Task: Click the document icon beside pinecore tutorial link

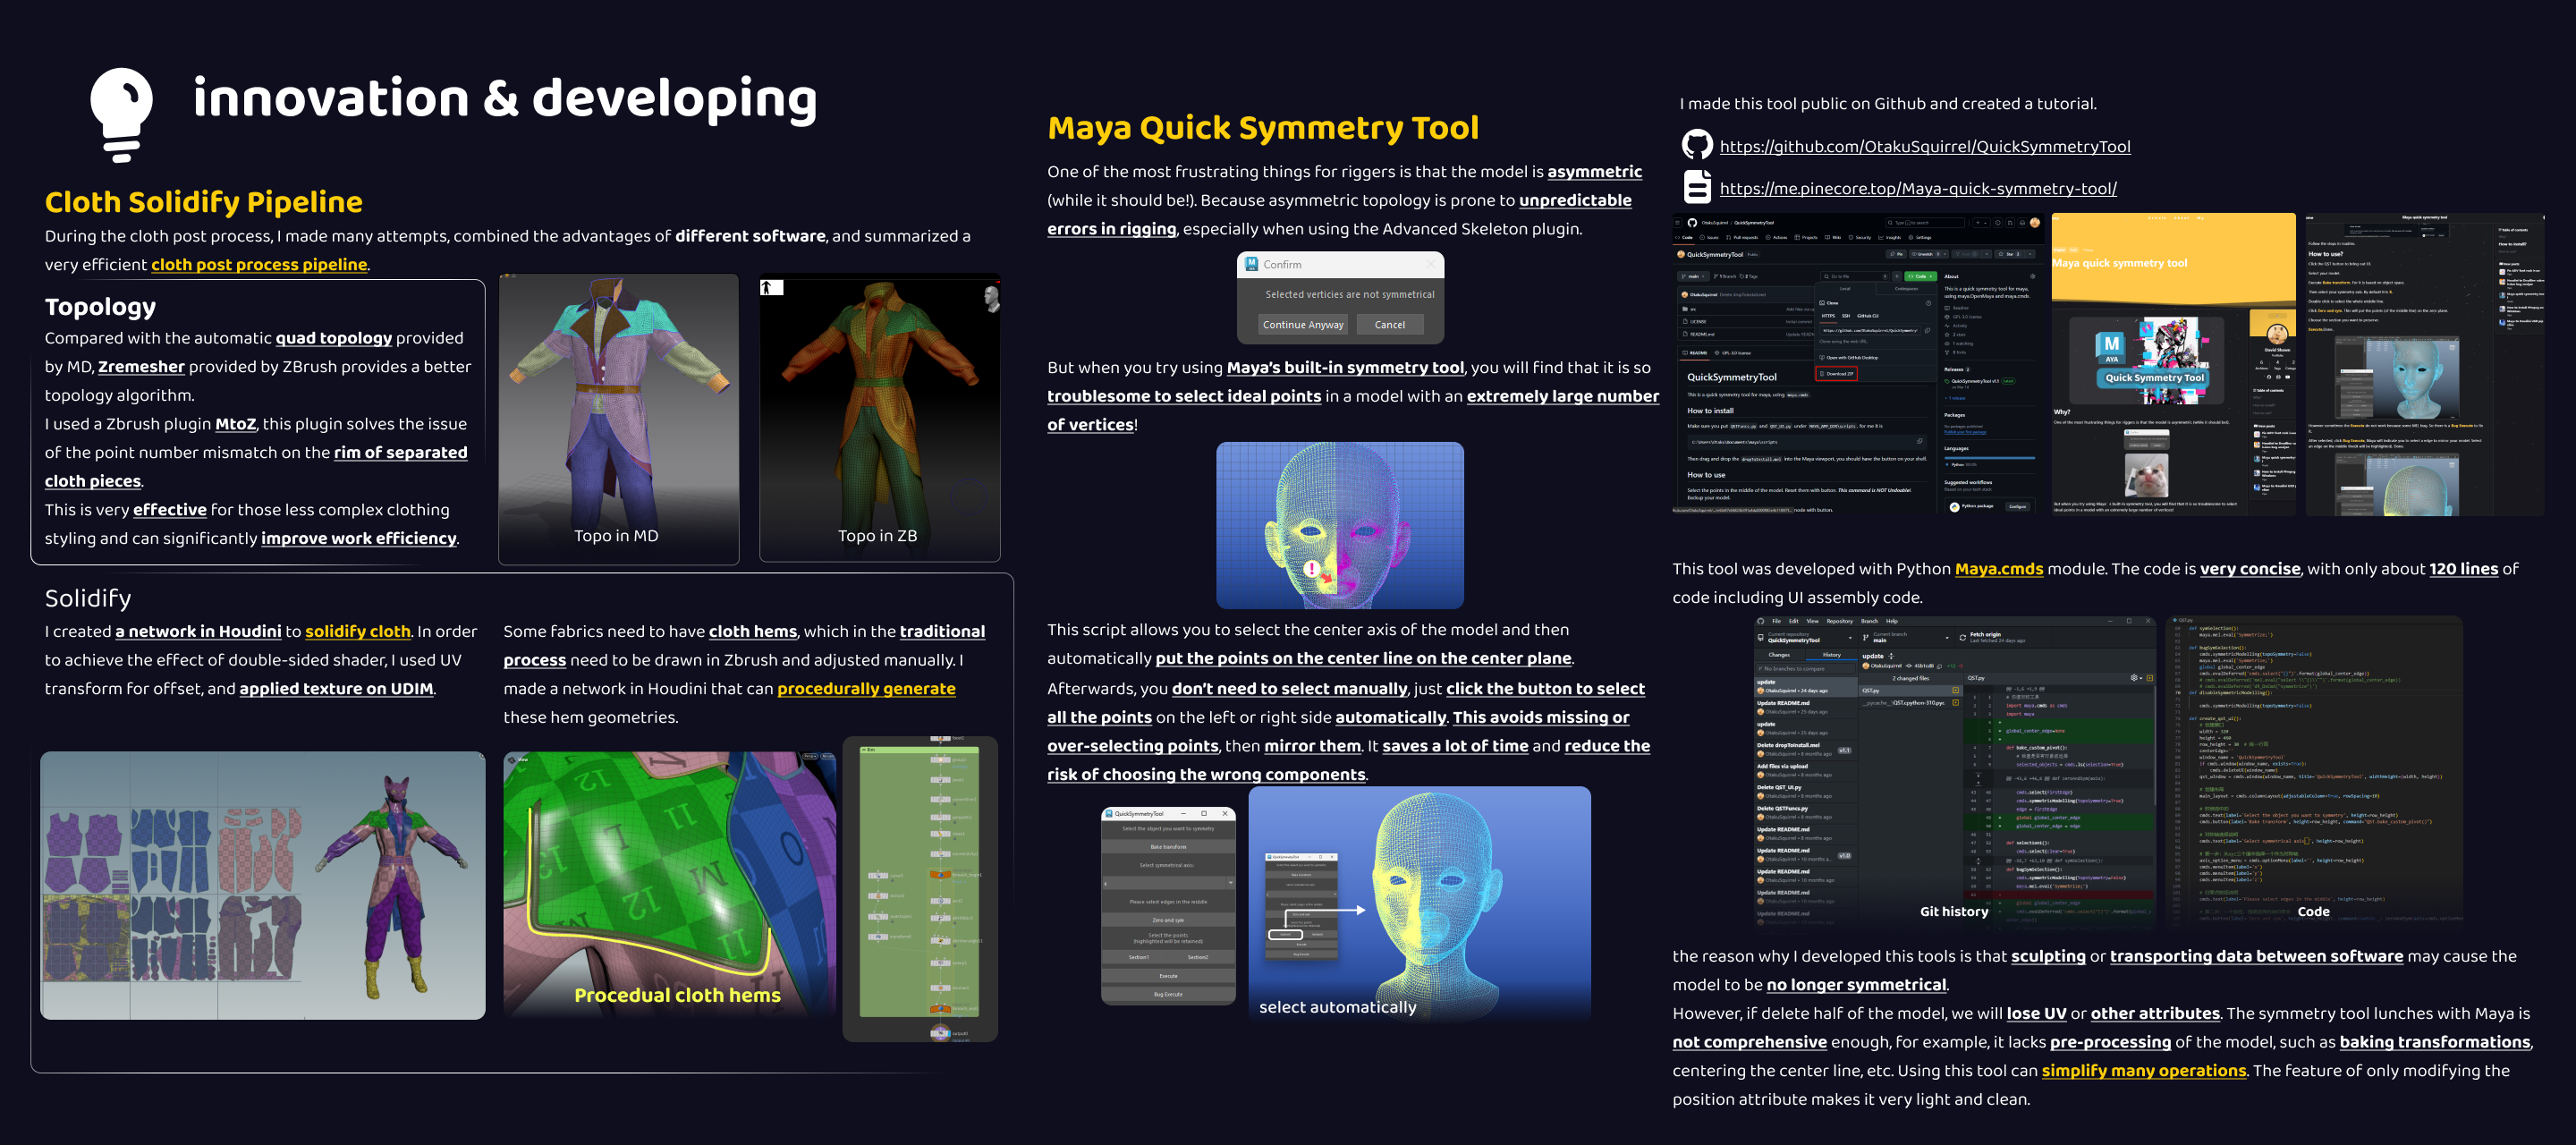Action: point(1697,187)
